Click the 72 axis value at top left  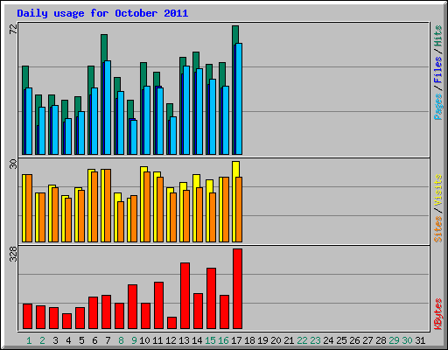(x=13, y=29)
